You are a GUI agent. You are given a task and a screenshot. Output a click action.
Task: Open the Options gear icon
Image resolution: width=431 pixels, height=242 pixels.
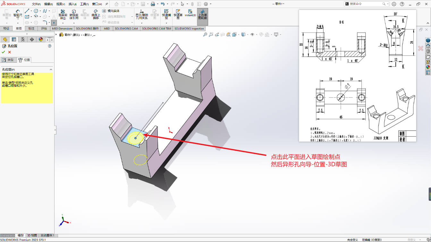tap(206, 4)
